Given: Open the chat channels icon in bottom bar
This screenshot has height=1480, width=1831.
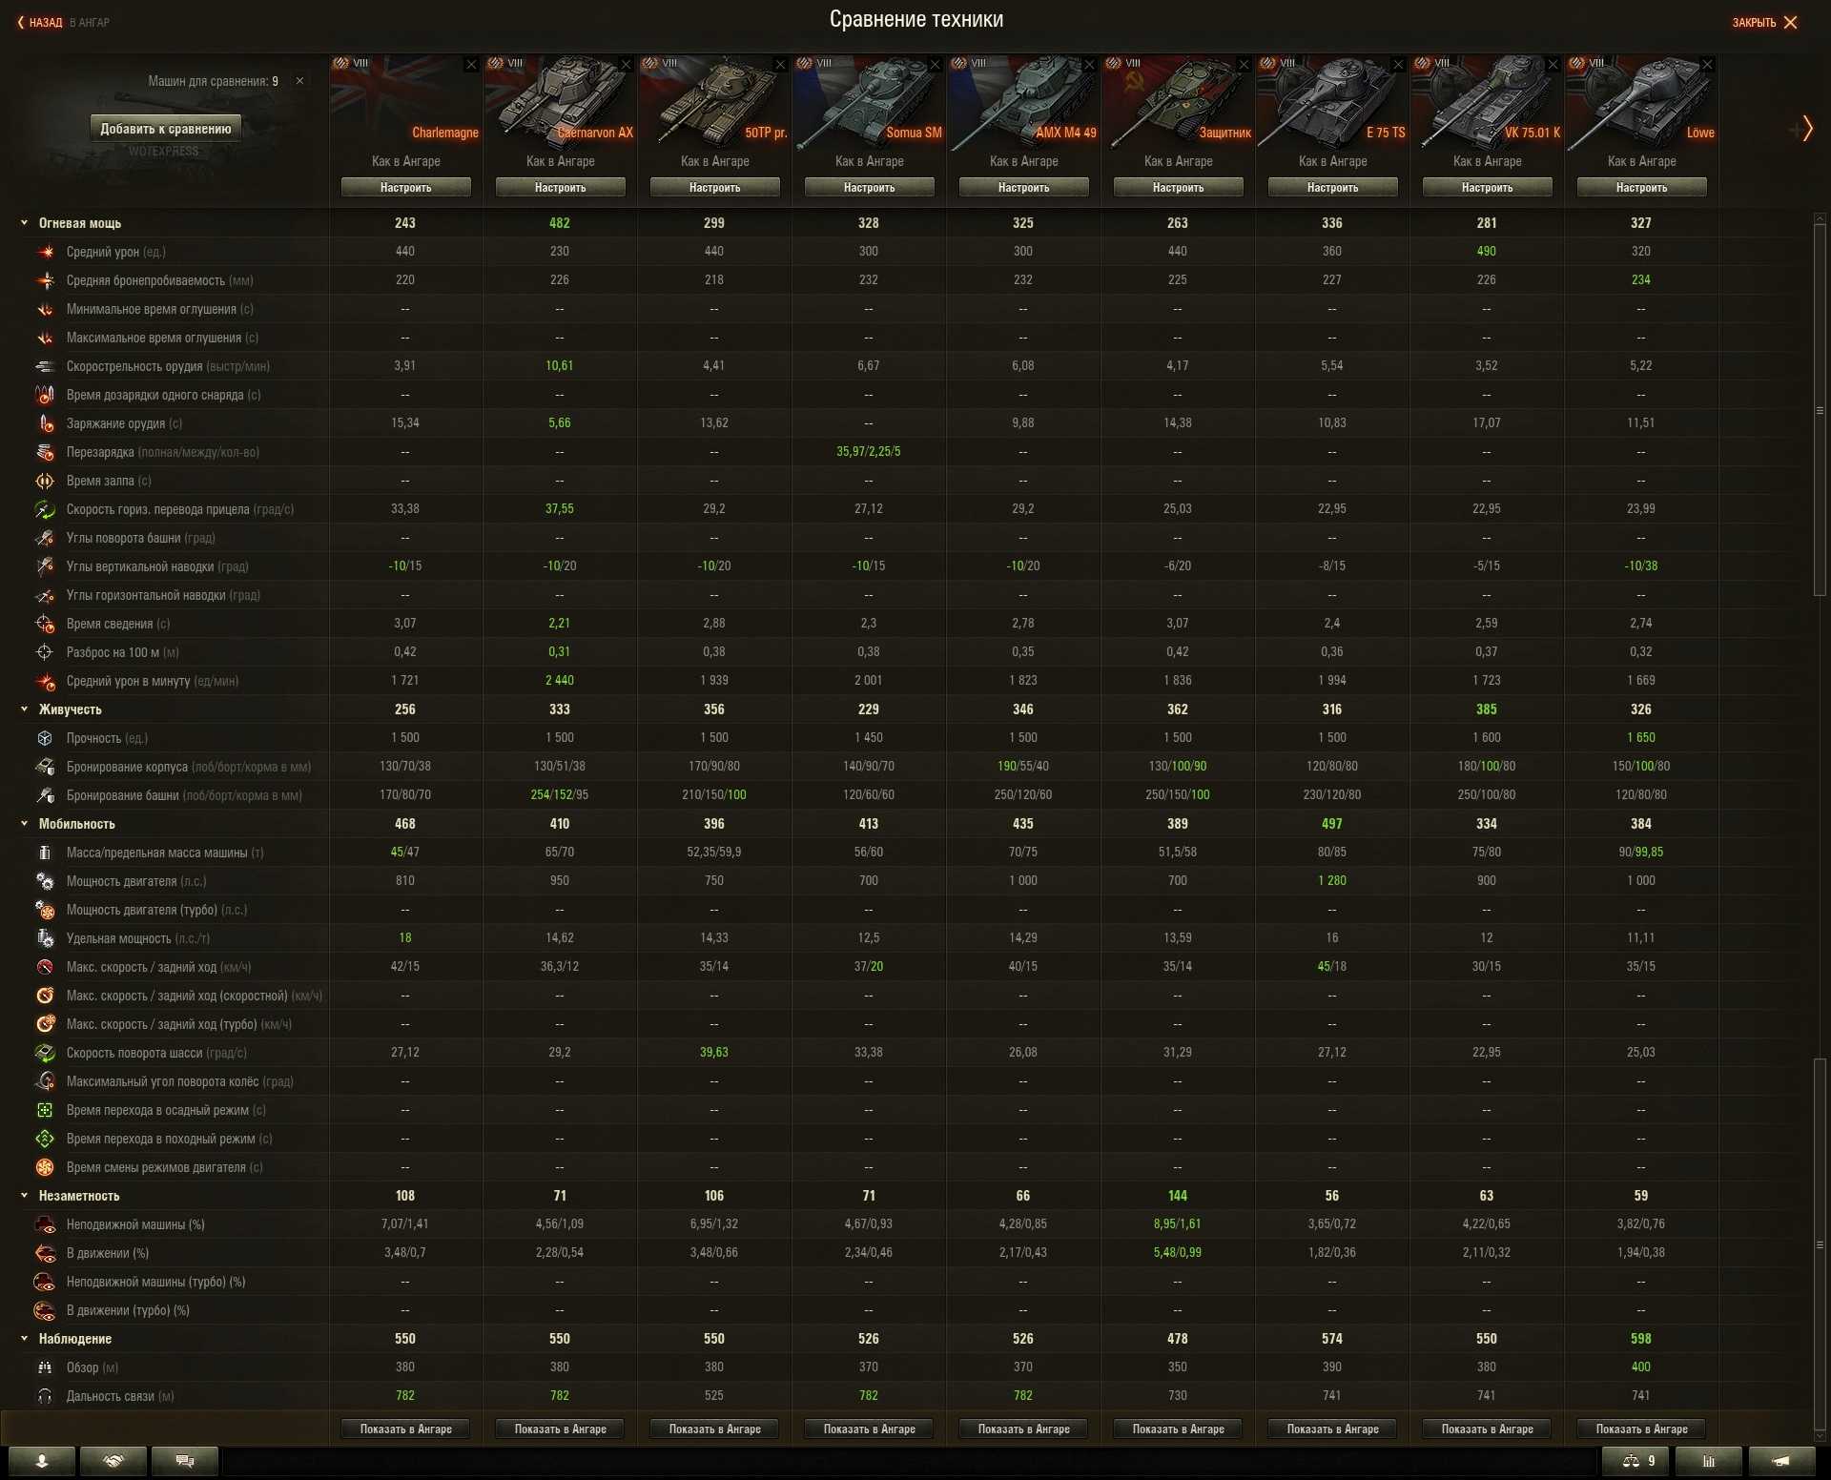Looking at the screenshot, I should tap(185, 1461).
